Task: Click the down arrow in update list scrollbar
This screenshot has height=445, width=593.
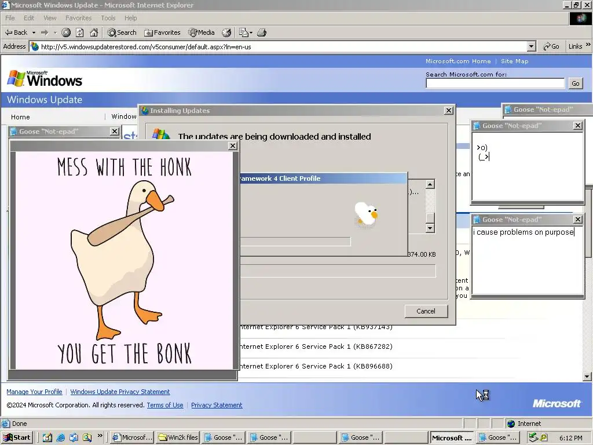Action: 430,228
